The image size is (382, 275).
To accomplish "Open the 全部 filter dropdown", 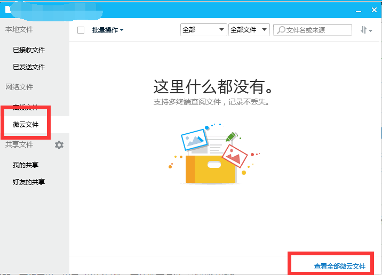I will pyautogui.click(x=203, y=30).
